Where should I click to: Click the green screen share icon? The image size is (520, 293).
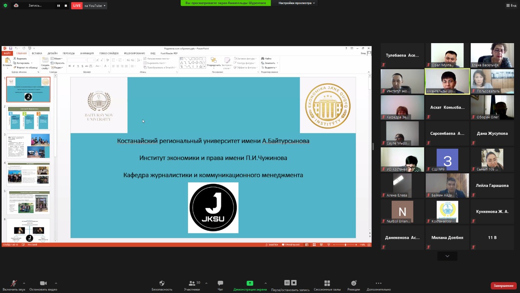coord(250,283)
